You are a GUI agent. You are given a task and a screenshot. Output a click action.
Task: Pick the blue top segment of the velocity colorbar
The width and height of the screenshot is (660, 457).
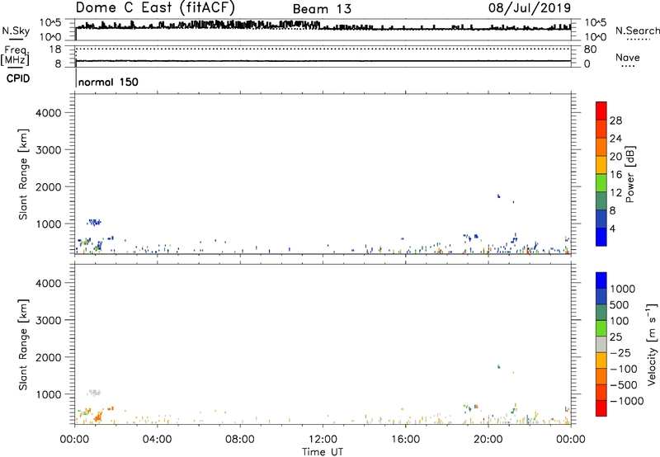601,280
